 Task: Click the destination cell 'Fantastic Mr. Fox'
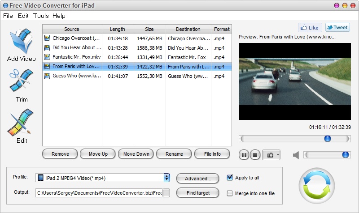point(187,57)
